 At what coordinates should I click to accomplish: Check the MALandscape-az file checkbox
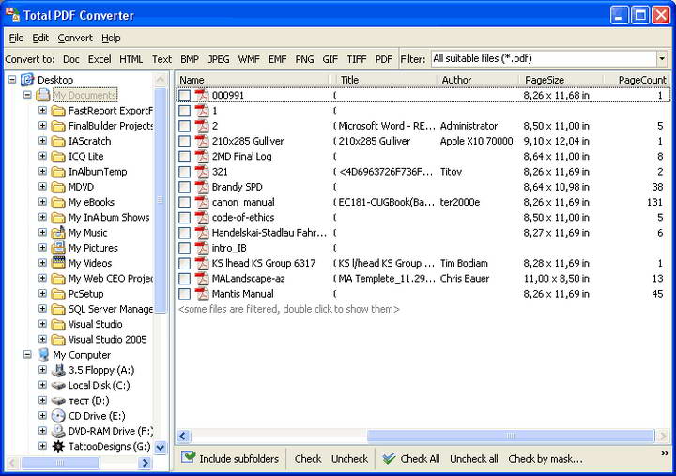tap(185, 279)
